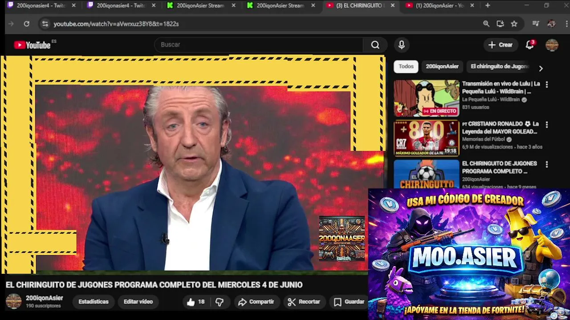Bookmark this page with the star
Viewport: 570px width, 320px height.
(x=514, y=24)
